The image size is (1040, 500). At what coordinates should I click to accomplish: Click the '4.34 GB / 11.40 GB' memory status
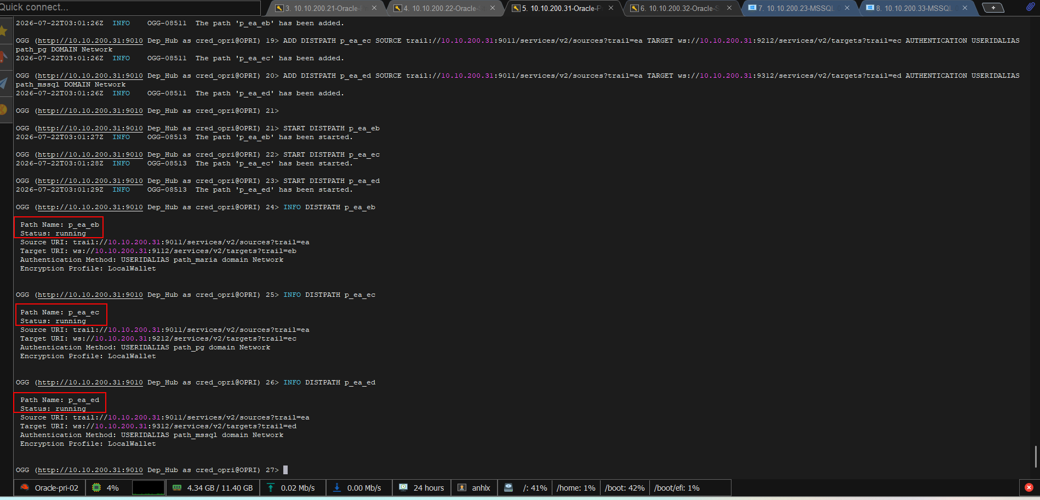click(x=220, y=488)
